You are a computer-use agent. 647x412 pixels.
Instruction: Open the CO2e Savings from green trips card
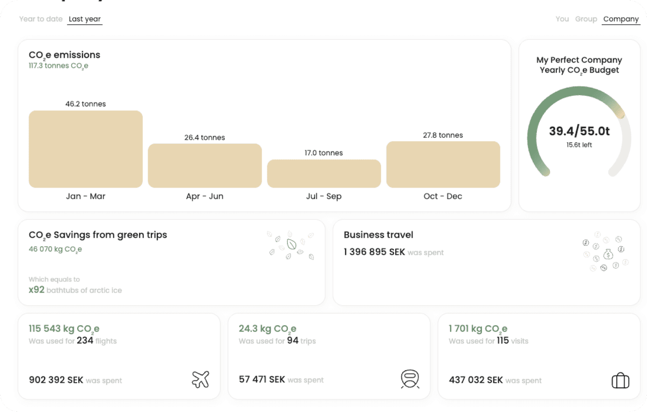point(171,262)
